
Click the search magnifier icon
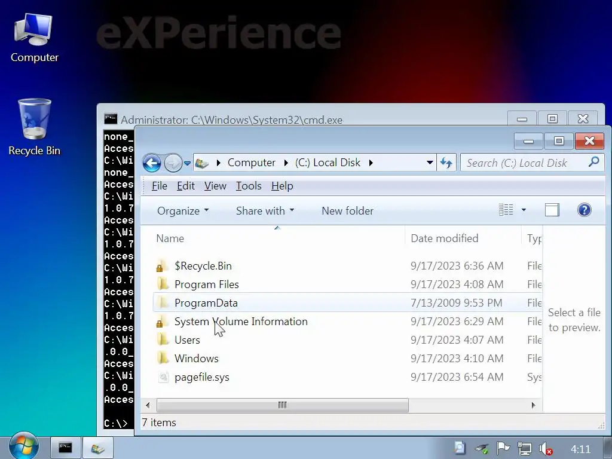(593, 161)
